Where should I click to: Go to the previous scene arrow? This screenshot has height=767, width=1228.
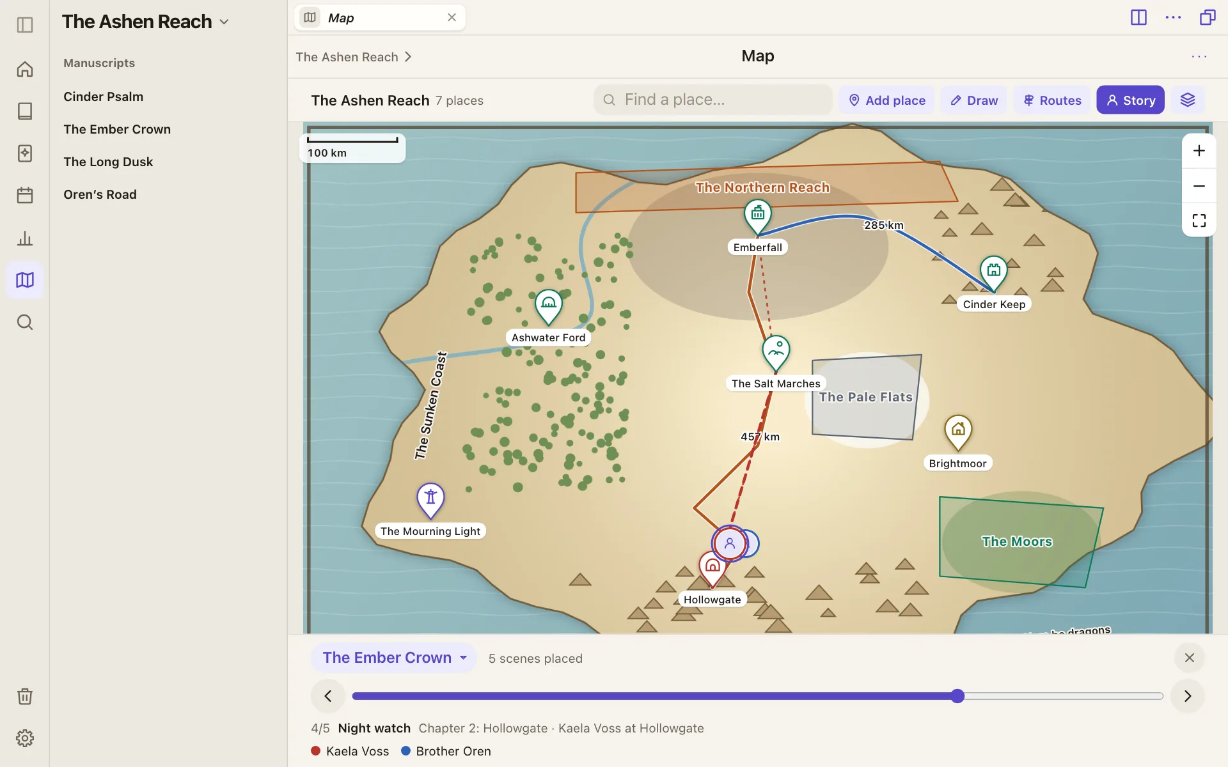(x=328, y=696)
